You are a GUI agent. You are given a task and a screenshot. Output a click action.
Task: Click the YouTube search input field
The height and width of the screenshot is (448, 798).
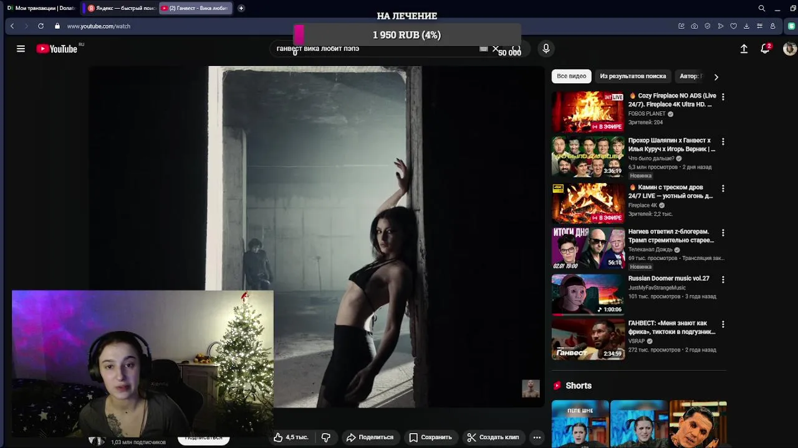[x=374, y=49]
